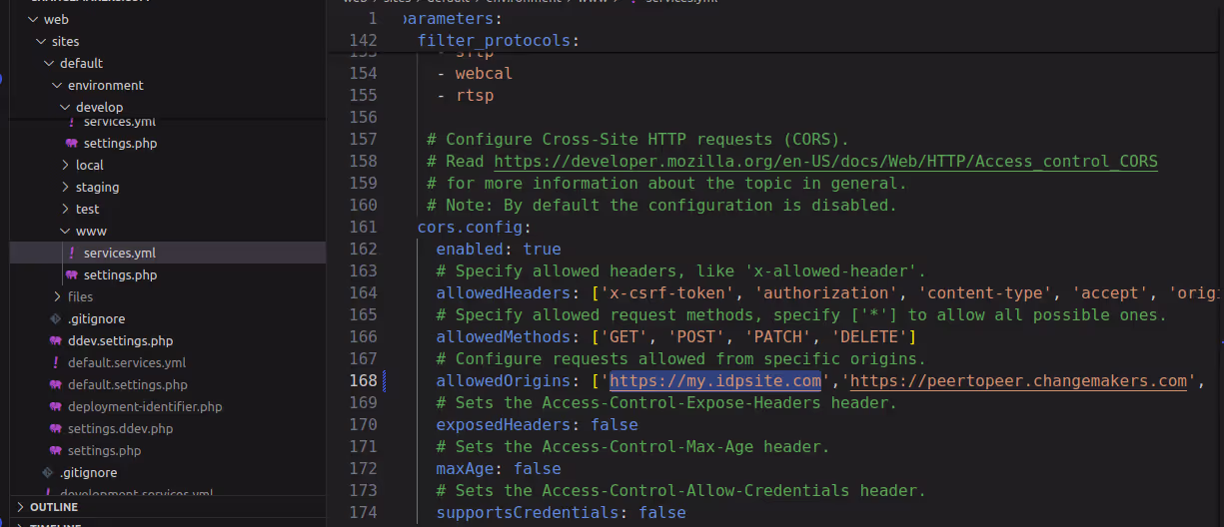The image size is (1224, 527).
Task: Click the PHP icon of settings.php below settings.ddev.php
Action: click(x=56, y=451)
